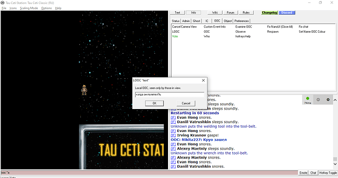Viewport: 338px width, 178px height.
Task: Click the green Vote verb
Action: pyautogui.click(x=175, y=36)
